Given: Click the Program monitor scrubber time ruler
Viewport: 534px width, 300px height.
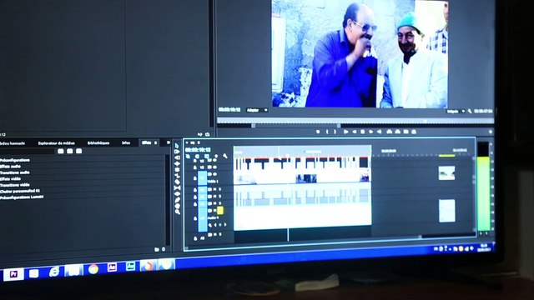Looking at the screenshot, I should [x=355, y=121].
